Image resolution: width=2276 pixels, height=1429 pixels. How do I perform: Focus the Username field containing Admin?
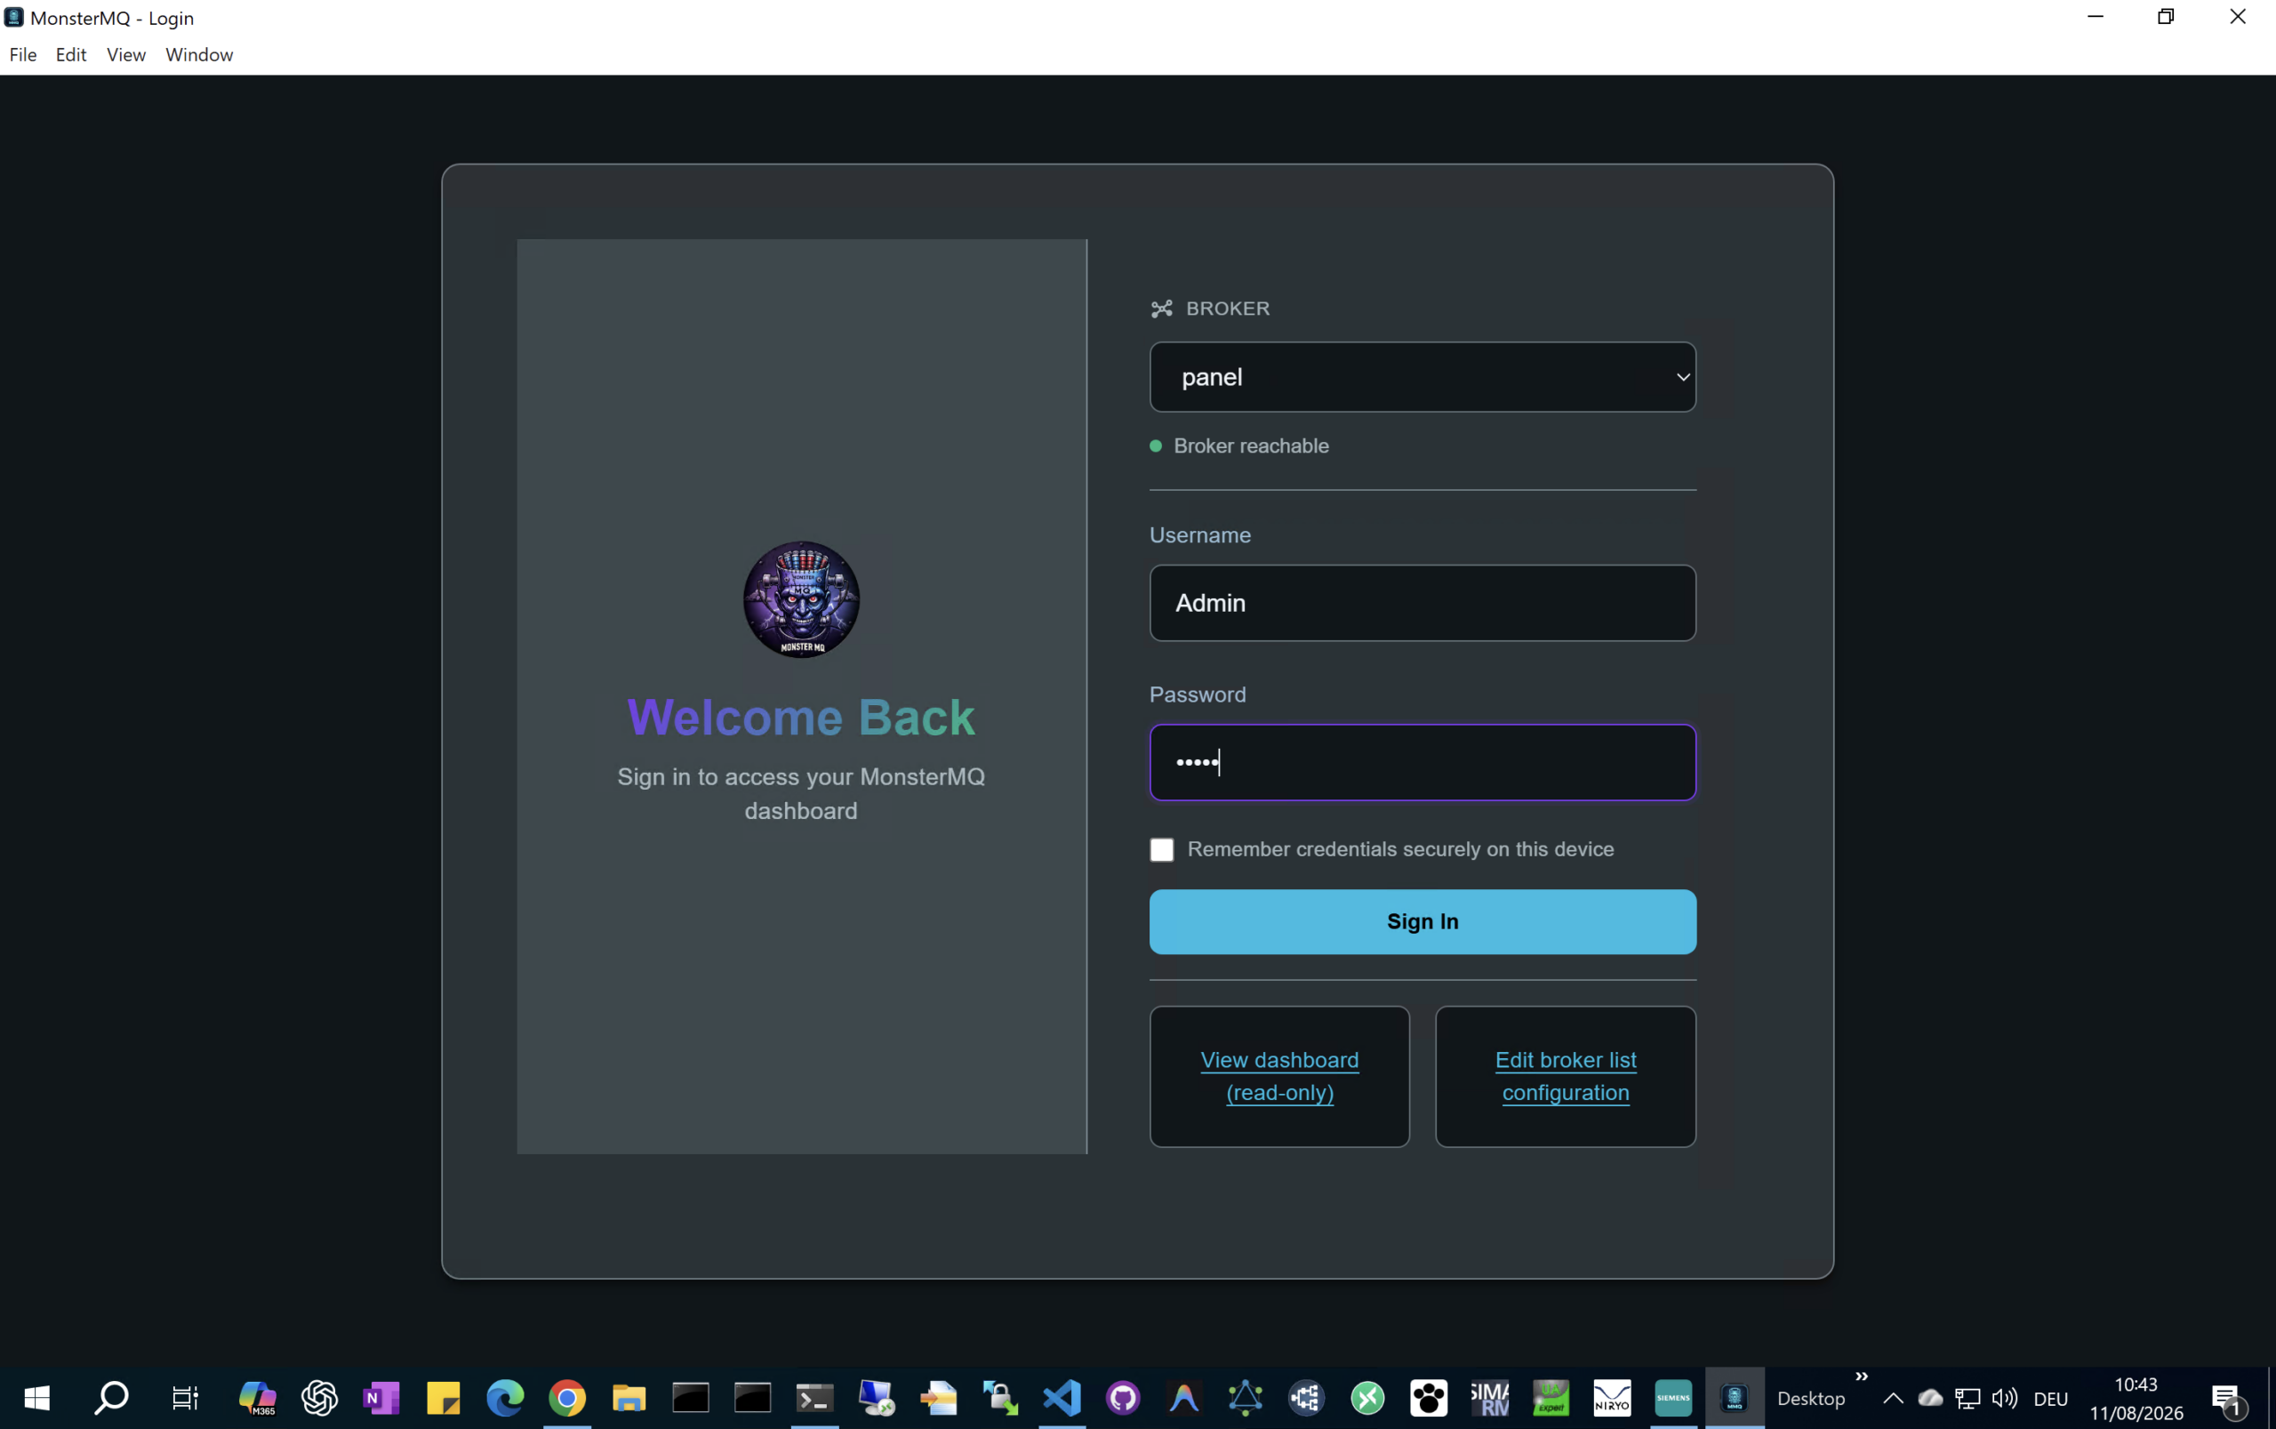click(1422, 603)
